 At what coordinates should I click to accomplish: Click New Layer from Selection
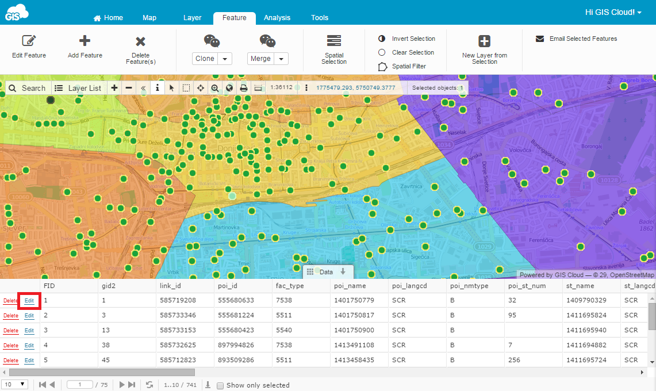(x=485, y=49)
